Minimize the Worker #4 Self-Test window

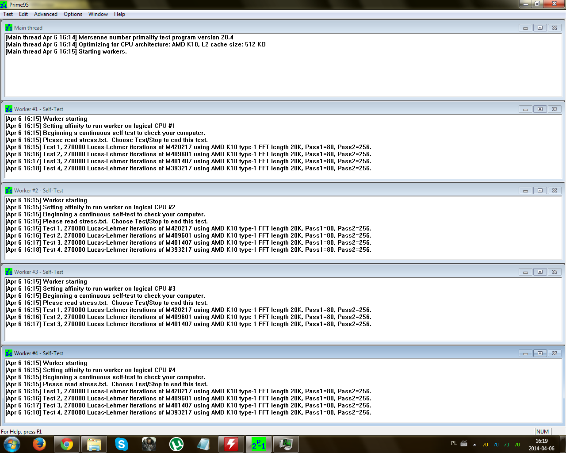(x=525, y=353)
